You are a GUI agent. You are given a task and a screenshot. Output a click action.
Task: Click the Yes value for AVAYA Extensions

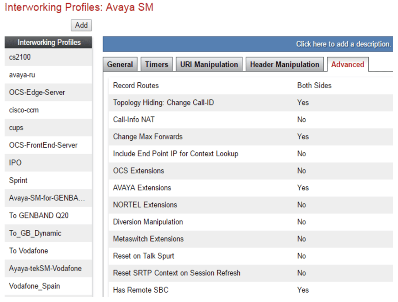click(x=303, y=188)
